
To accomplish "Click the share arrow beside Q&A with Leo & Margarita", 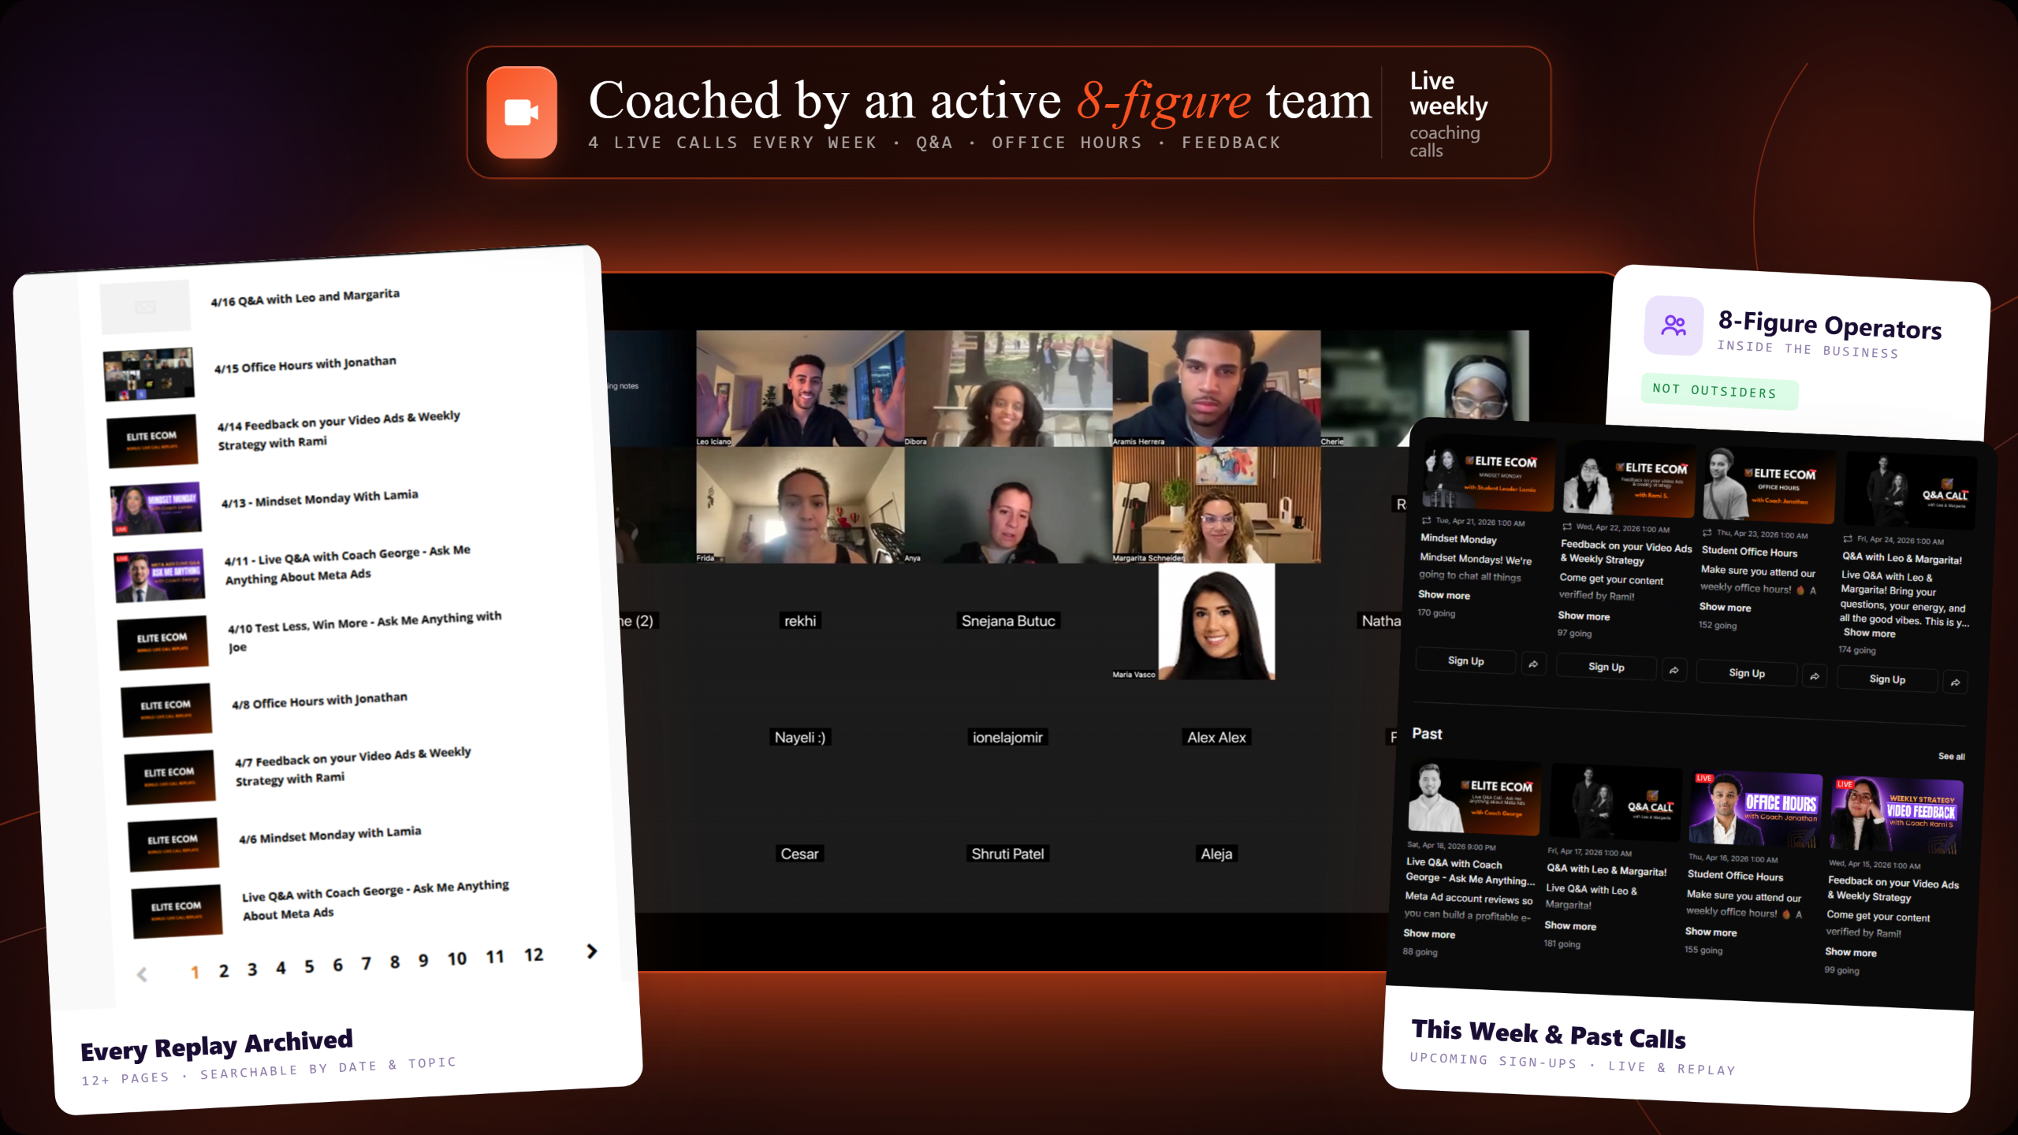I will click(1956, 681).
